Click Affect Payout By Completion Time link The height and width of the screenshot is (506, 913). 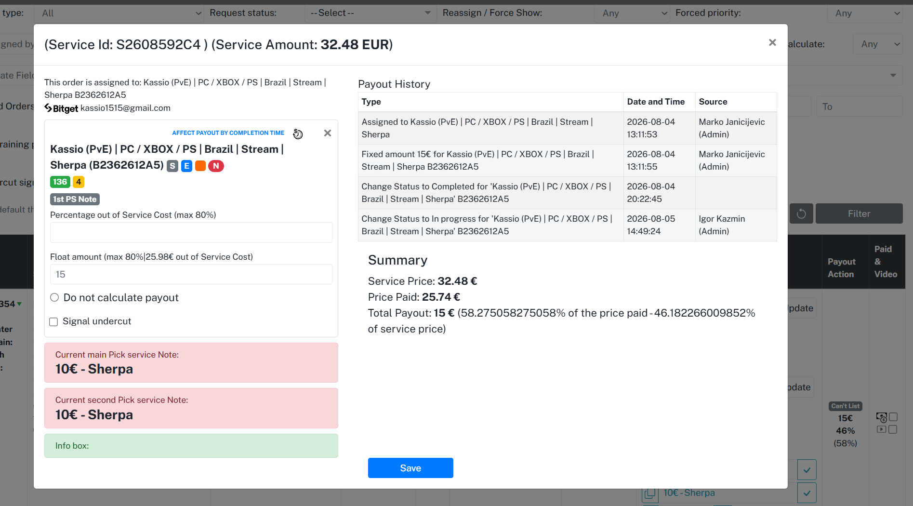pos(228,133)
